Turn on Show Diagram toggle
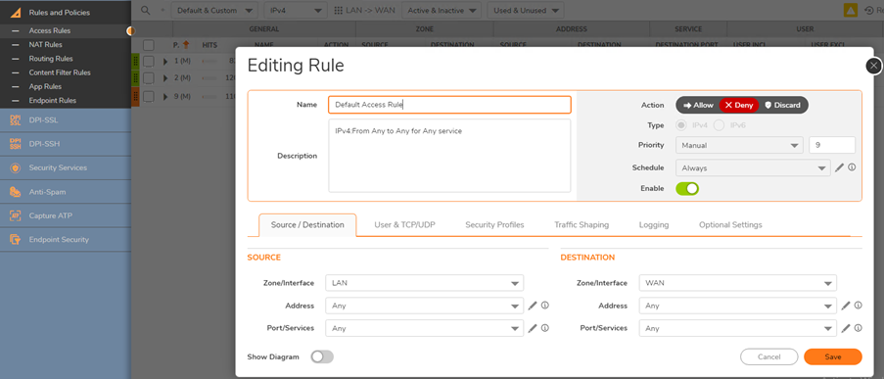The width and height of the screenshot is (884, 379). coord(322,356)
